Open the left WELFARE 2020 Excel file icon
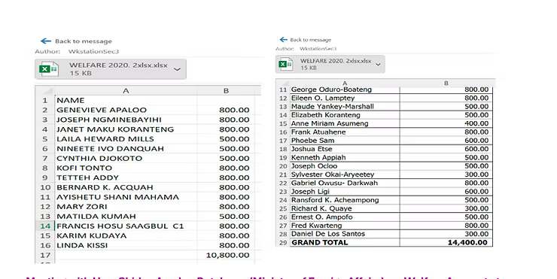Image resolution: width=557 pixels, height=279 pixels. coord(48,69)
